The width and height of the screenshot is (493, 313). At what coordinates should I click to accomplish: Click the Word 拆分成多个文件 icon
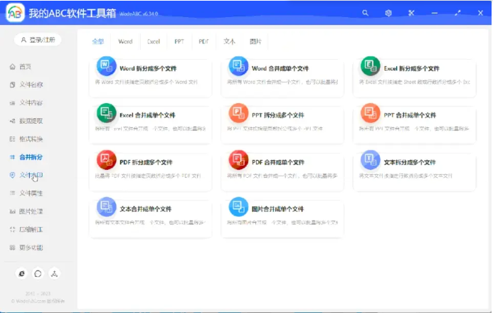click(x=106, y=66)
